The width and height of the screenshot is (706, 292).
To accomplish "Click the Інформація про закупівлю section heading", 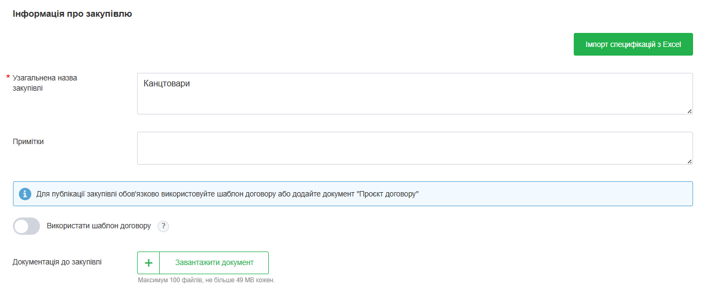I will click(72, 14).
